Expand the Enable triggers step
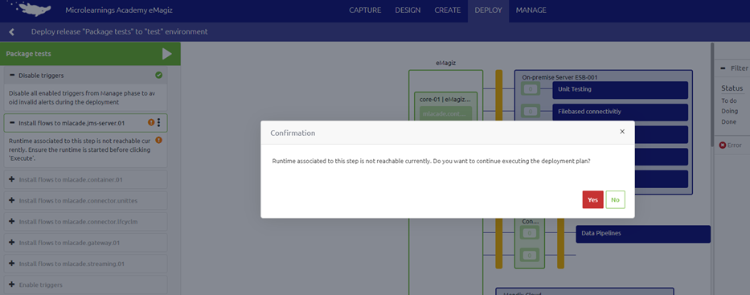Viewport: 750px width, 295px height. [x=12, y=285]
